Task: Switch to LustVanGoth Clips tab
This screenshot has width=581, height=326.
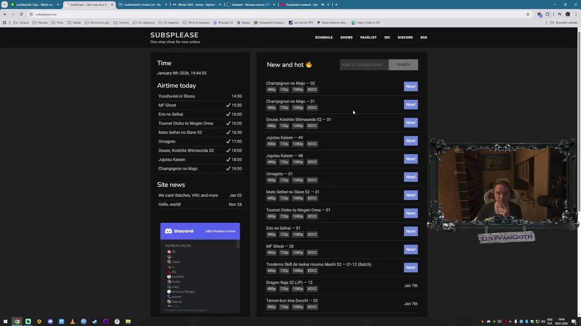Action: [x=34, y=5]
